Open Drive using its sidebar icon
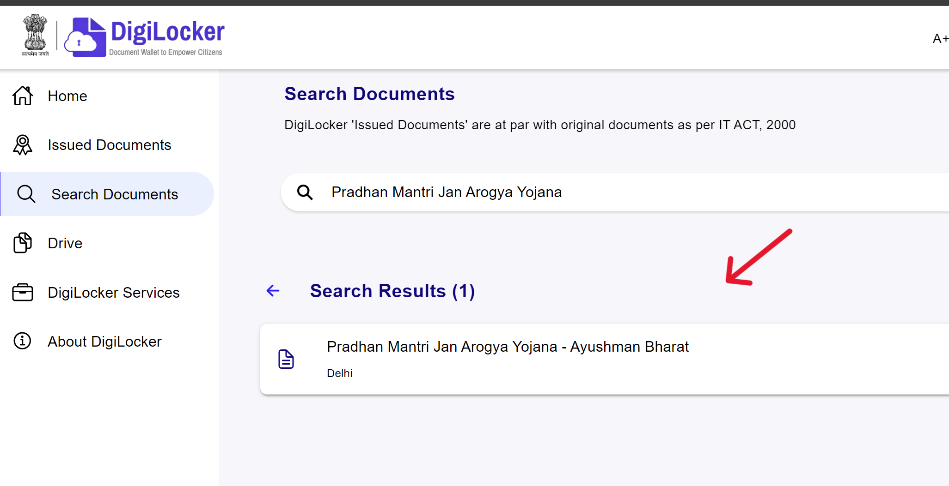The width and height of the screenshot is (949, 486). [22, 243]
